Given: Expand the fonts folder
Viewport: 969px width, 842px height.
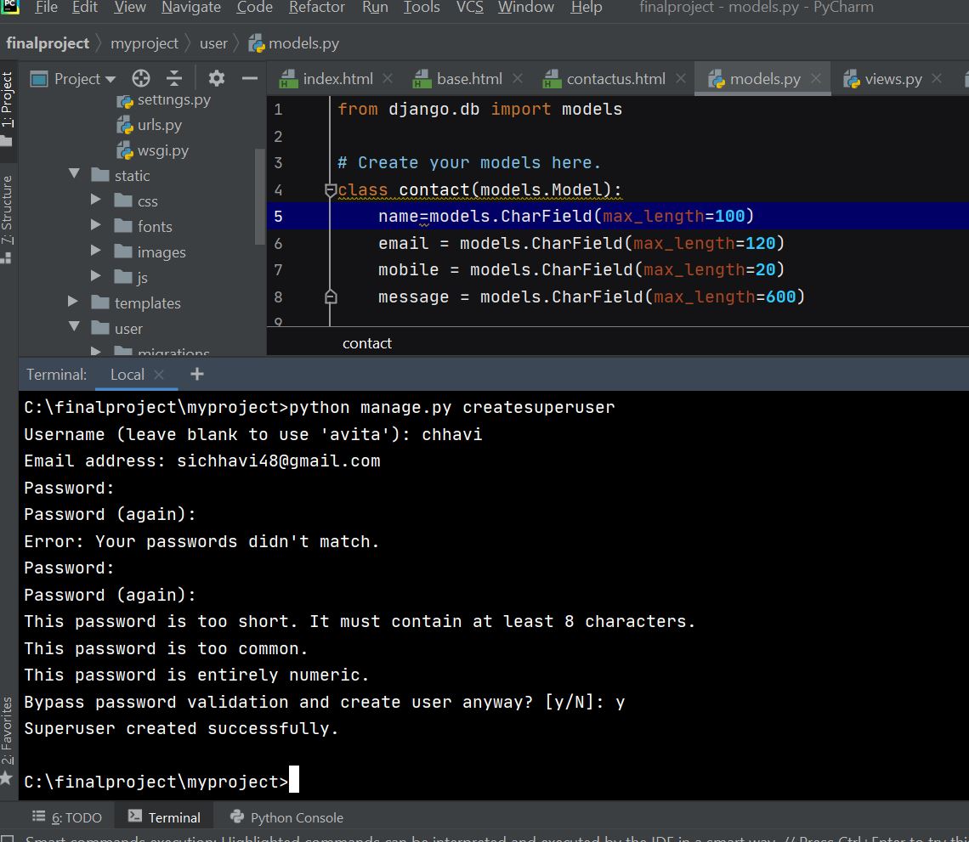Looking at the screenshot, I should coord(96,225).
